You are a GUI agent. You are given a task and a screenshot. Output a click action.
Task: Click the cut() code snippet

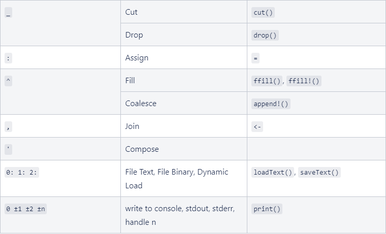pyautogui.click(x=263, y=13)
